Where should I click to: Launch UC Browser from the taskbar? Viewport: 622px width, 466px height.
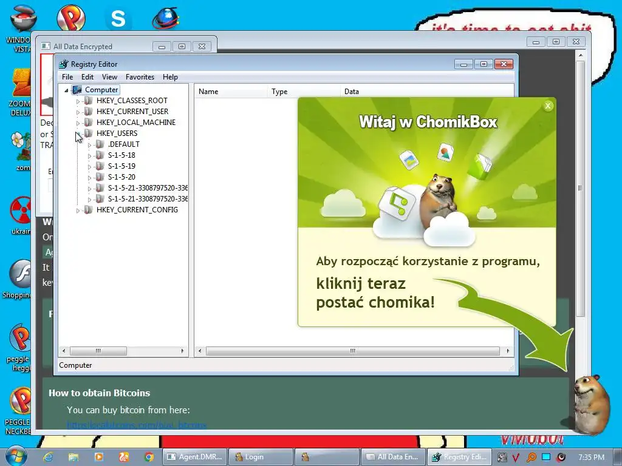124,457
